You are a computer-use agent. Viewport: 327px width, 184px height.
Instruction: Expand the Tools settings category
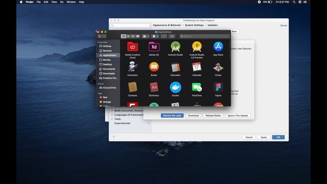pyautogui.click(x=112, y=119)
